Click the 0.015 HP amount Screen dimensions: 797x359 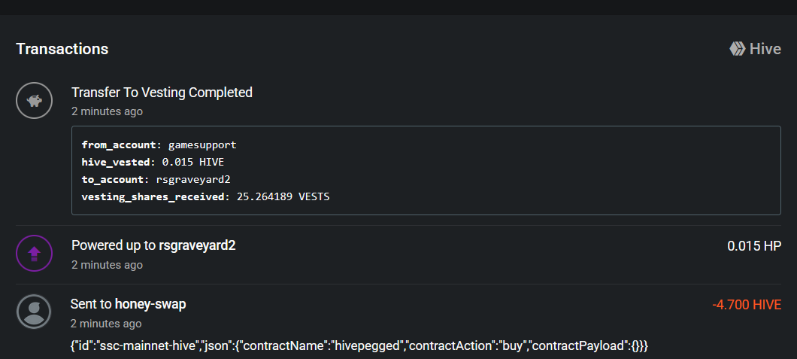coord(754,246)
